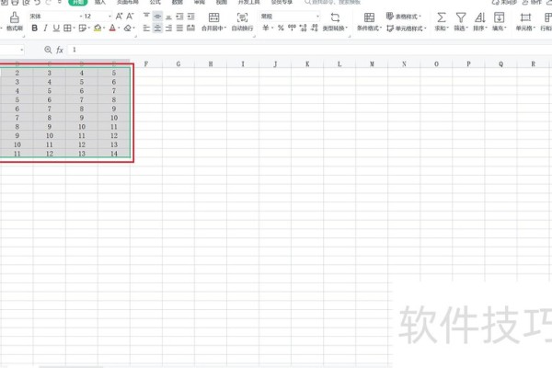Click the magnifier icon beside fx
Image resolution: width=552 pixels, height=368 pixels.
tap(48, 50)
